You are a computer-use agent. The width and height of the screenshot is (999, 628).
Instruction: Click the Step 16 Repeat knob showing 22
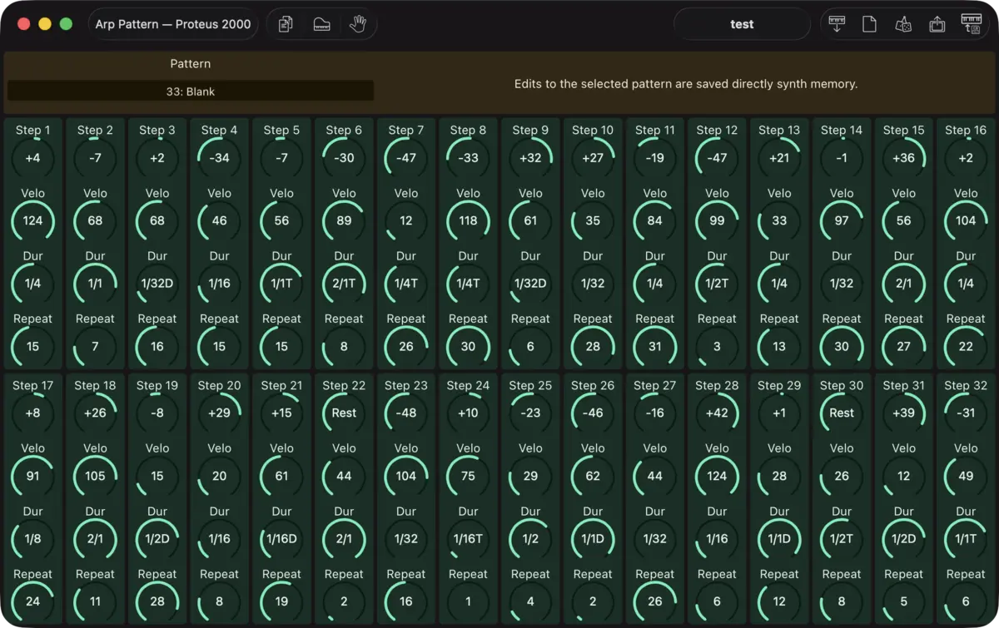tap(966, 347)
